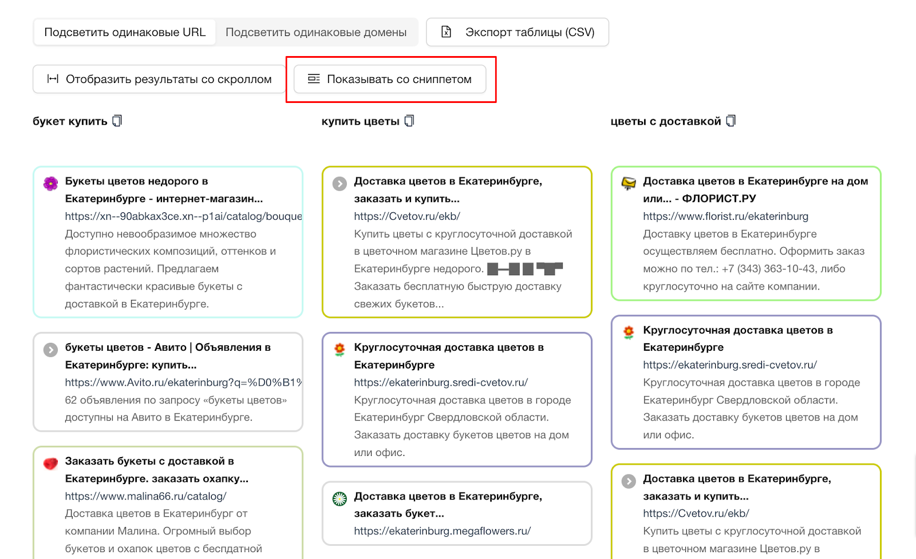Click red flower favicon of sredi-cvetov in 'цветы с доставкой' column
916x559 pixels.
[629, 332]
